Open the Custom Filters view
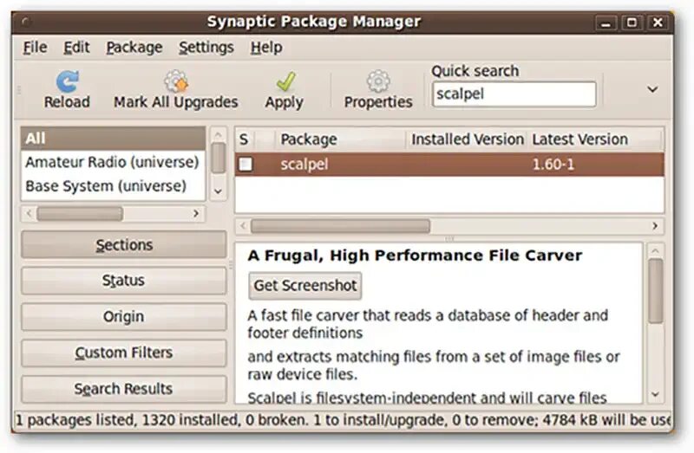Image resolution: width=694 pixels, height=453 pixels. point(124,353)
